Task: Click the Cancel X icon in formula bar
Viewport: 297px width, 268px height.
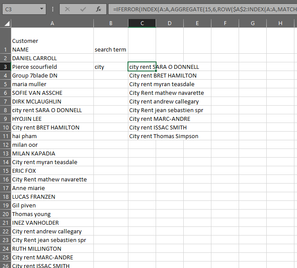Action: tap(67, 9)
